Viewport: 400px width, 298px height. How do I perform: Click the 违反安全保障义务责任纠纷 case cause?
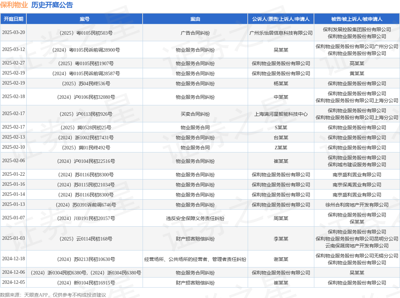tap(195, 218)
